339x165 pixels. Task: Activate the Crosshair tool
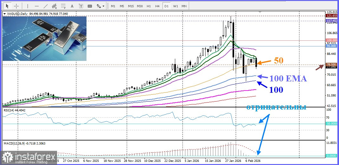pos(16,6)
